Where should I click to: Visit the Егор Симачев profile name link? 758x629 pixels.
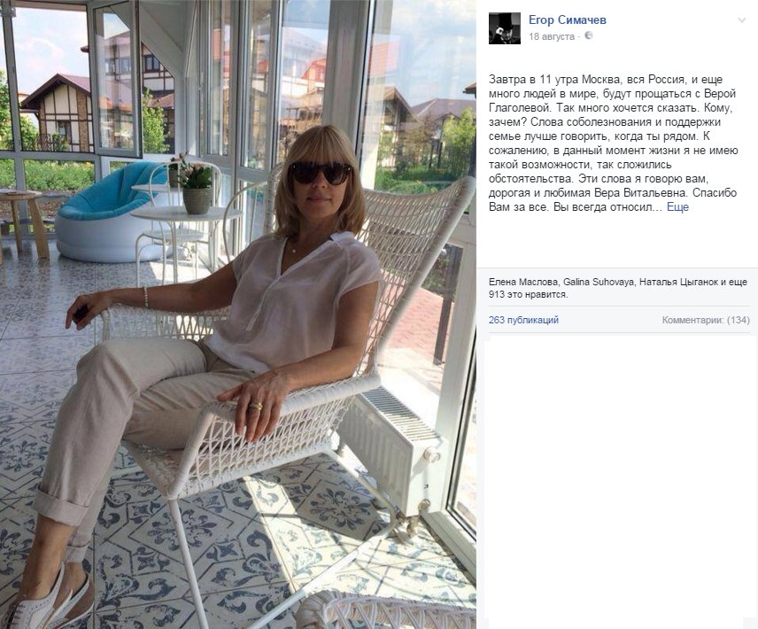point(567,19)
